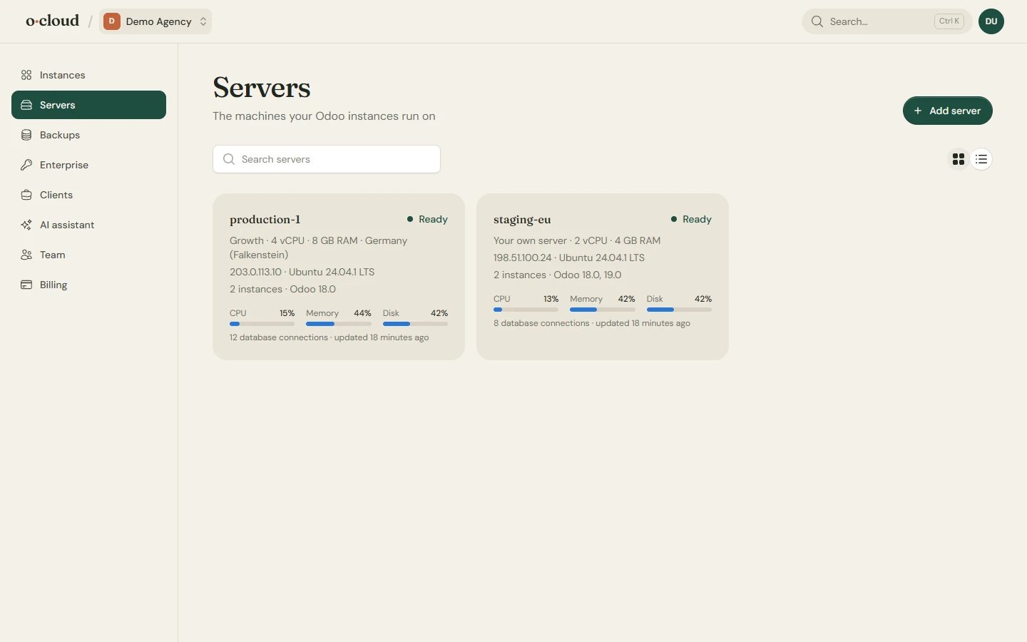1027x642 pixels.
Task: Open the Clients page
Action: pyautogui.click(x=88, y=195)
